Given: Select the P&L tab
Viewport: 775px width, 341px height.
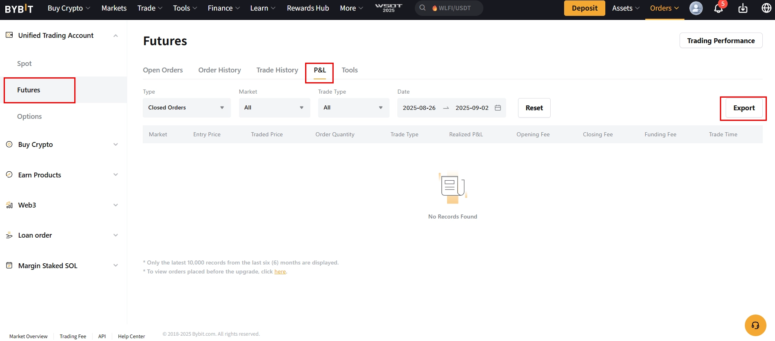Looking at the screenshot, I should (x=320, y=70).
